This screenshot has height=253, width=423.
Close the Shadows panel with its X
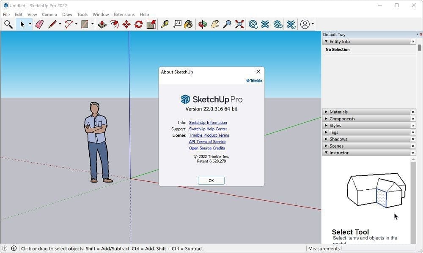(413, 139)
